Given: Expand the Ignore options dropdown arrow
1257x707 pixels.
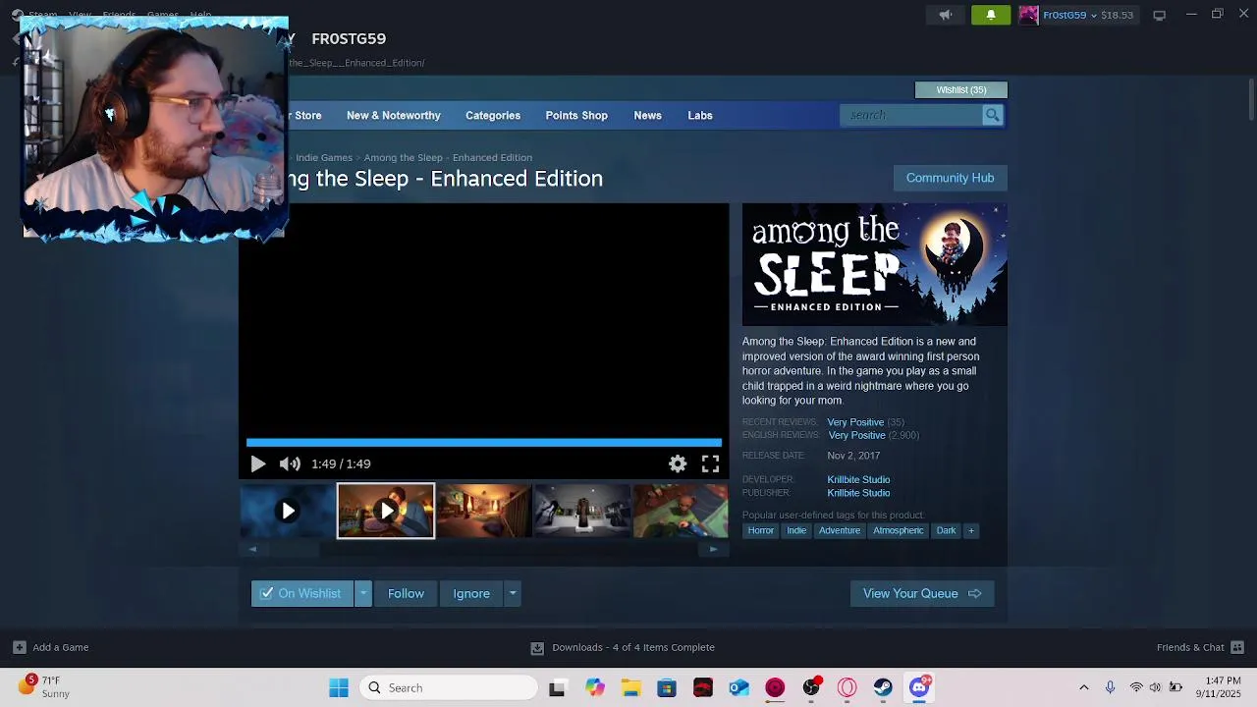Looking at the screenshot, I should tap(512, 593).
